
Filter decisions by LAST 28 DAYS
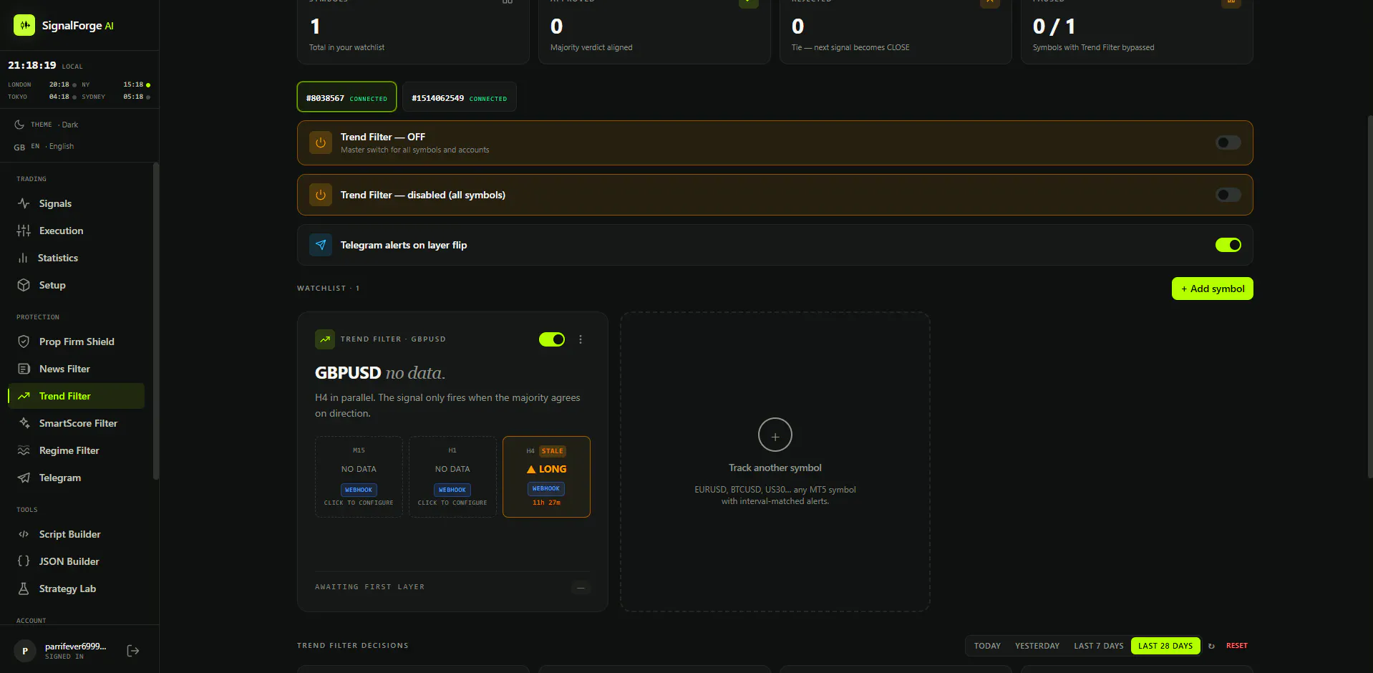(x=1165, y=646)
